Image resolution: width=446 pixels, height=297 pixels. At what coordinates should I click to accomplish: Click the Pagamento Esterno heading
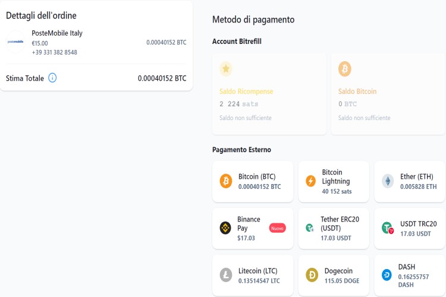coord(241,150)
